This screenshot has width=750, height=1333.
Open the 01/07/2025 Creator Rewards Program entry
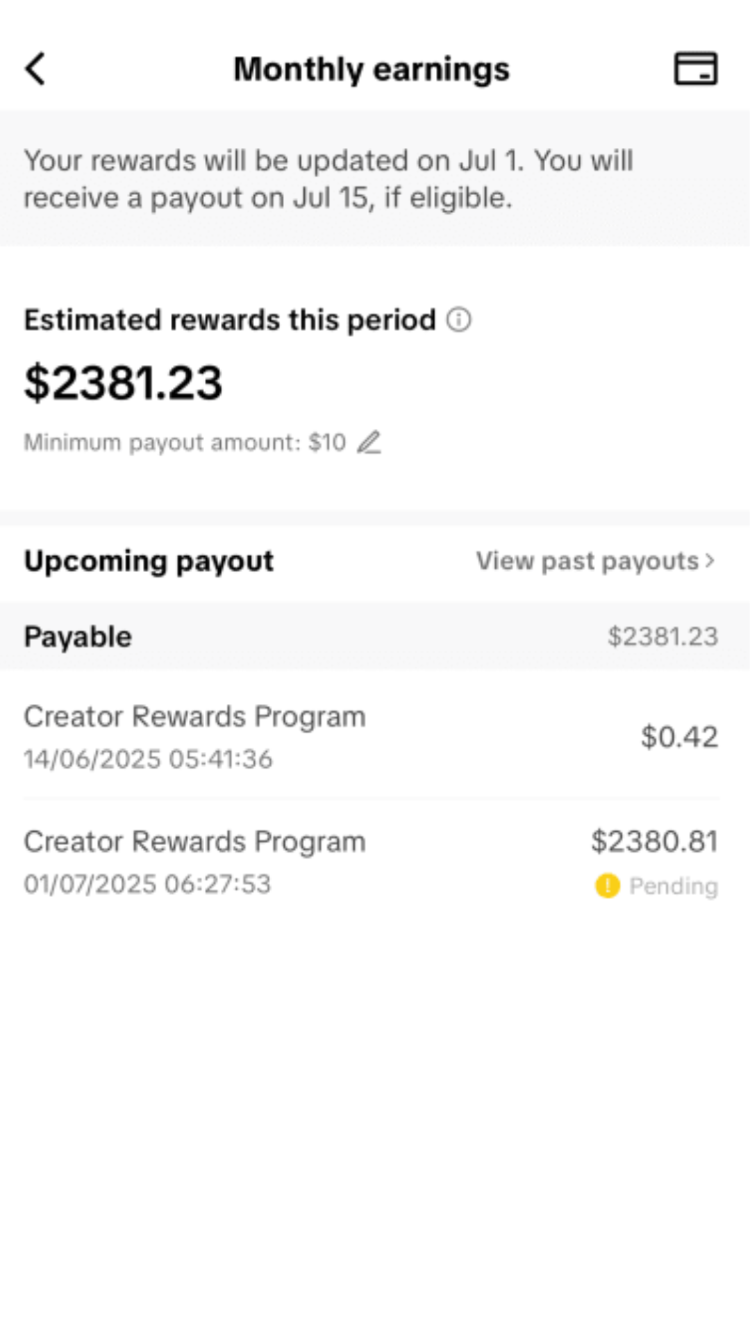pyautogui.click(x=194, y=861)
